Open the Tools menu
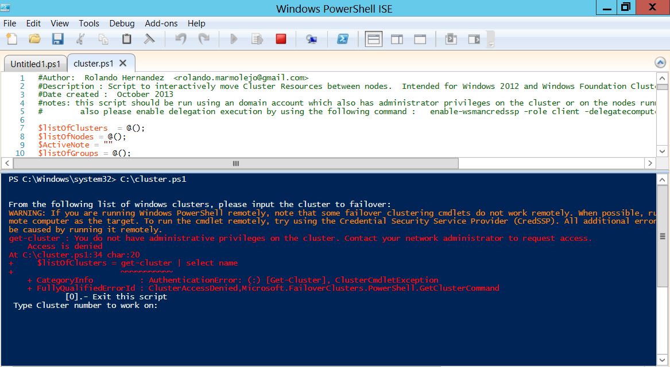 point(89,24)
